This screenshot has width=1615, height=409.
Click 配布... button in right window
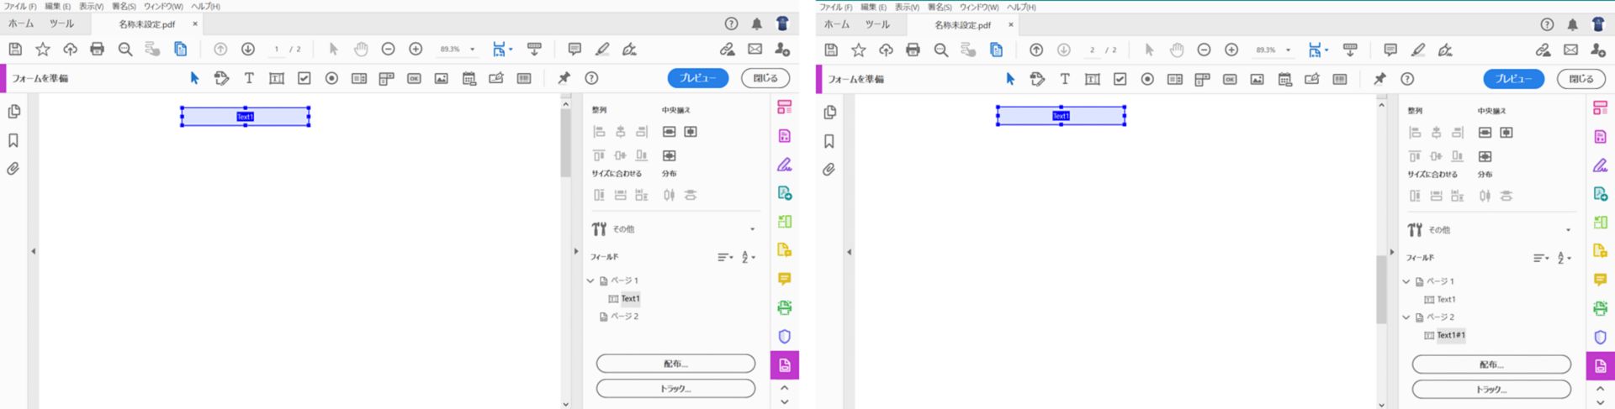tap(1491, 364)
